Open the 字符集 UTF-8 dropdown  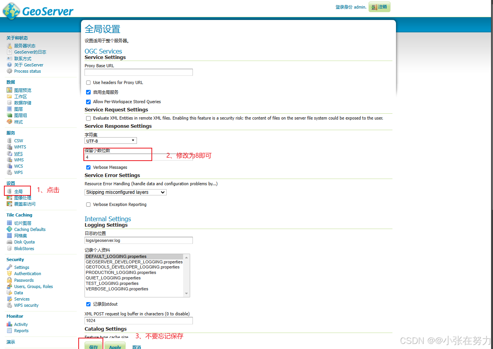pyautogui.click(x=111, y=141)
